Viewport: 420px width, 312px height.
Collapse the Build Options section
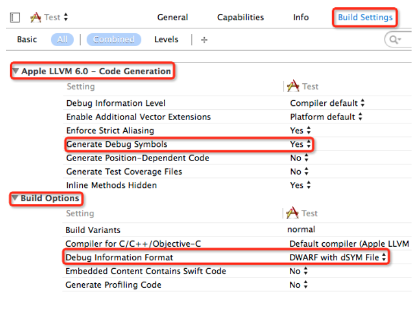(x=15, y=199)
